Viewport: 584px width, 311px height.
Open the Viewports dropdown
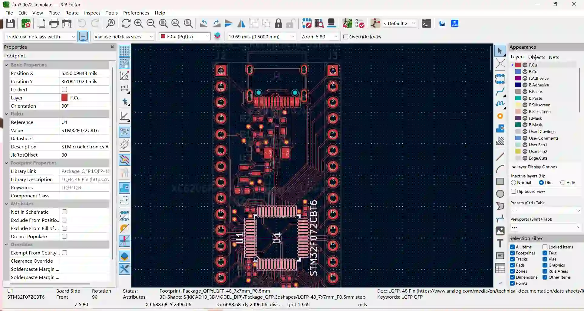click(x=546, y=227)
